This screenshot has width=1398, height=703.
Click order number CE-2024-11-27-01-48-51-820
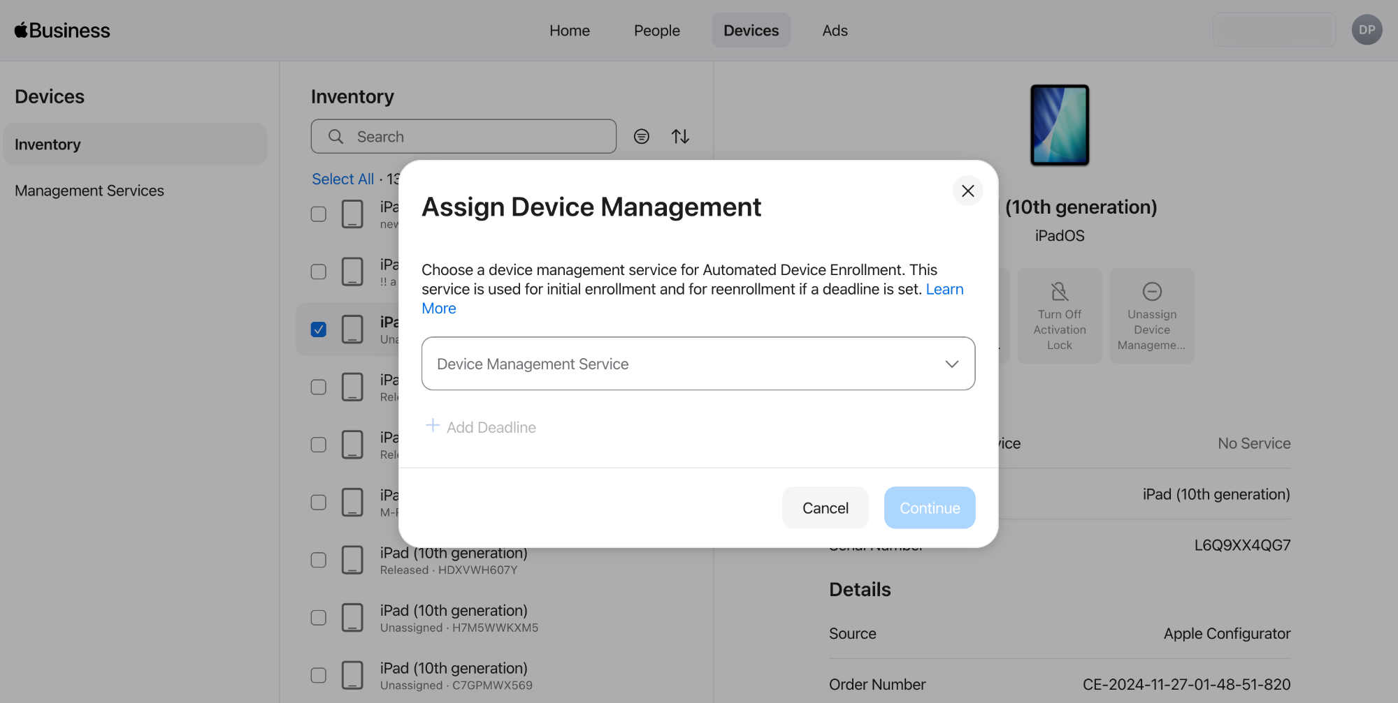click(x=1186, y=685)
